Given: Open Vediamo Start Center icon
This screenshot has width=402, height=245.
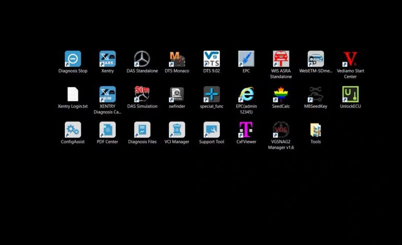Looking at the screenshot, I should pyautogui.click(x=350, y=59).
